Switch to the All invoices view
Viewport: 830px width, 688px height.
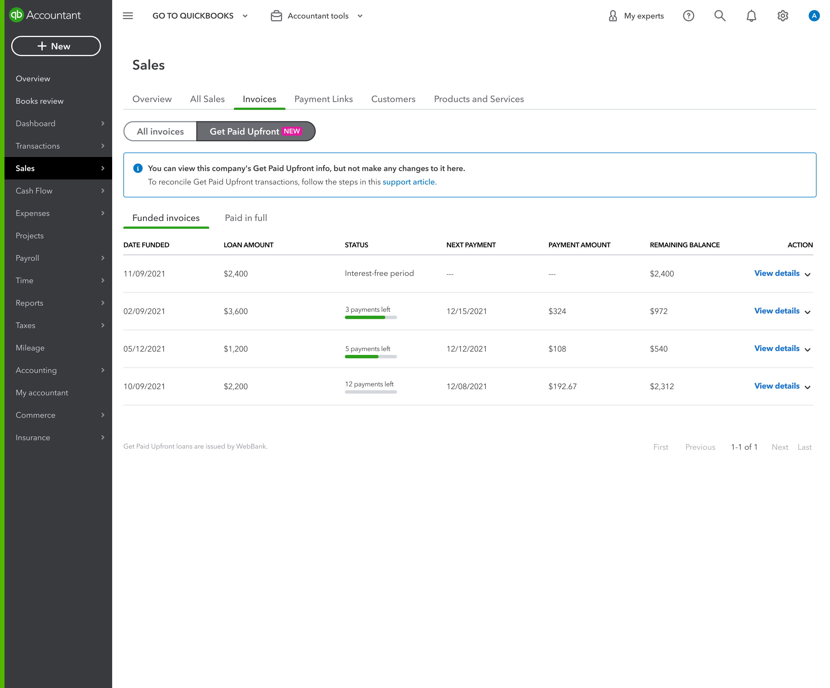click(x=160, y=131)
